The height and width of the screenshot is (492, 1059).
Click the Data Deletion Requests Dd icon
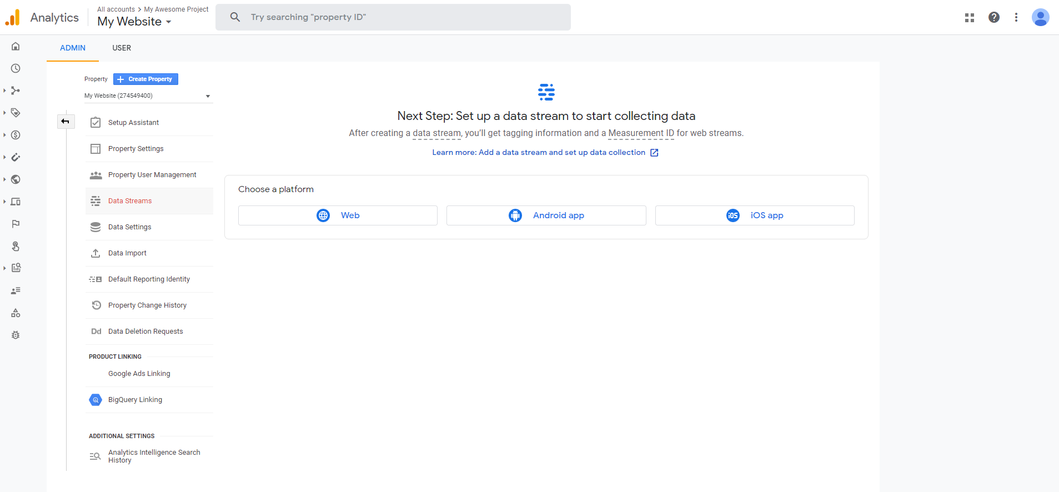point(96,332)
